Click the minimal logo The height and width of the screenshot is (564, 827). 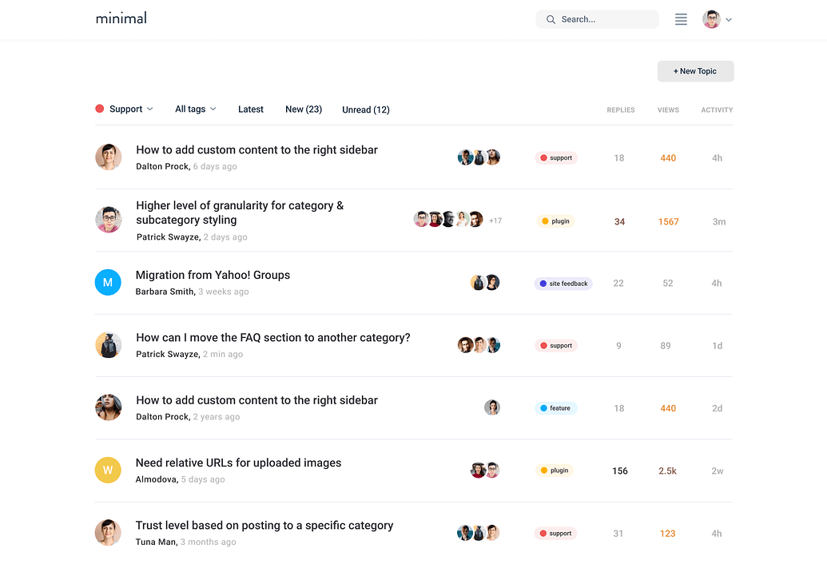pos(121,18)
